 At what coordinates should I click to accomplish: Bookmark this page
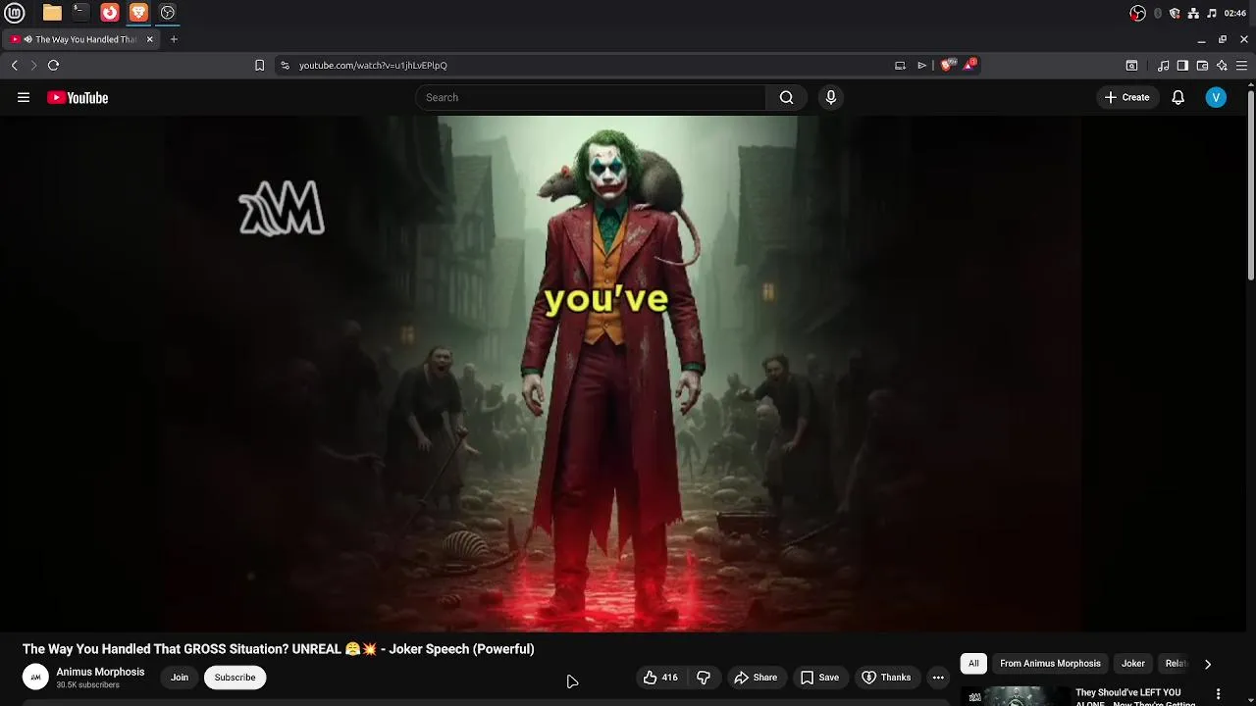point(259,66)
